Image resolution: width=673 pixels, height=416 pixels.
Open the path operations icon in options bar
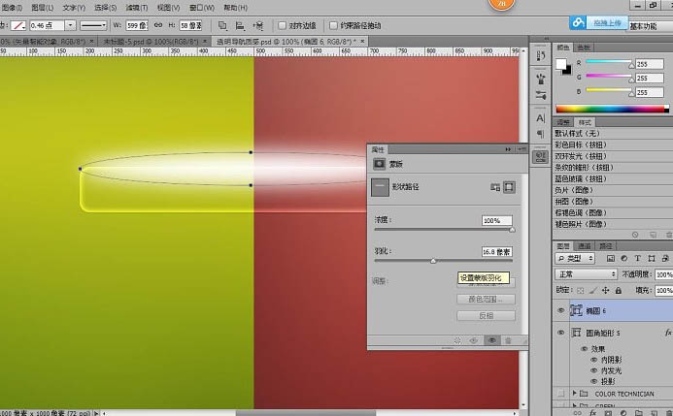click(x=222, y=26)
